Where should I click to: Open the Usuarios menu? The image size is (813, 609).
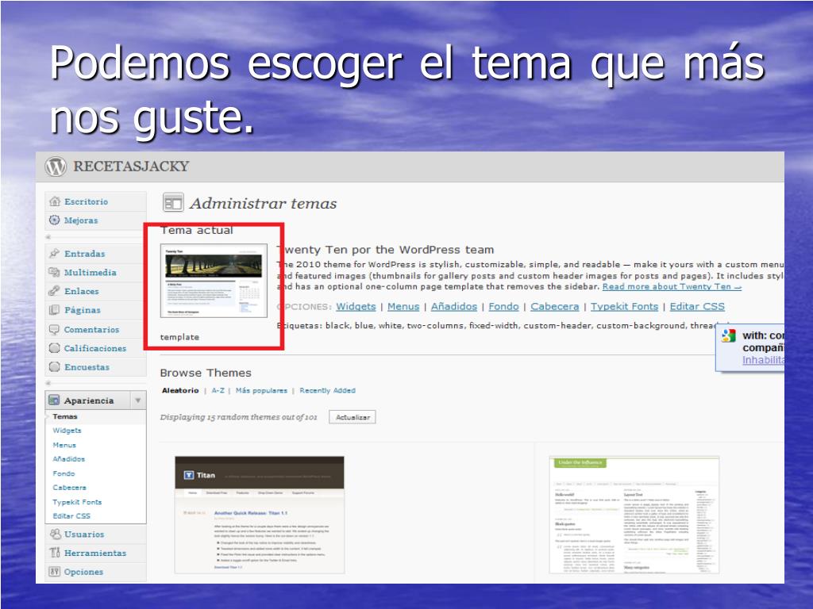(x=84, y=534)
